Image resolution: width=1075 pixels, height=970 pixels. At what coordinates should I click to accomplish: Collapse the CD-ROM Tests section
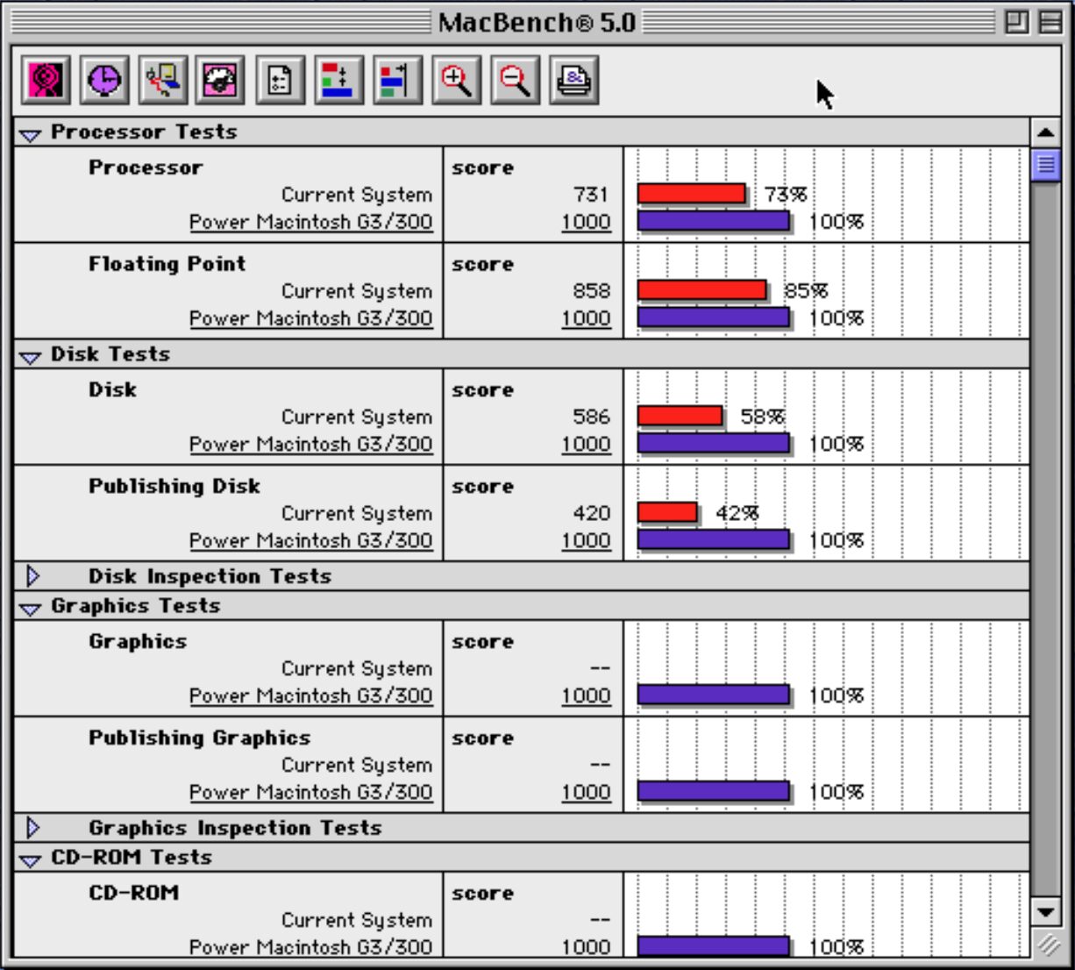31,859
